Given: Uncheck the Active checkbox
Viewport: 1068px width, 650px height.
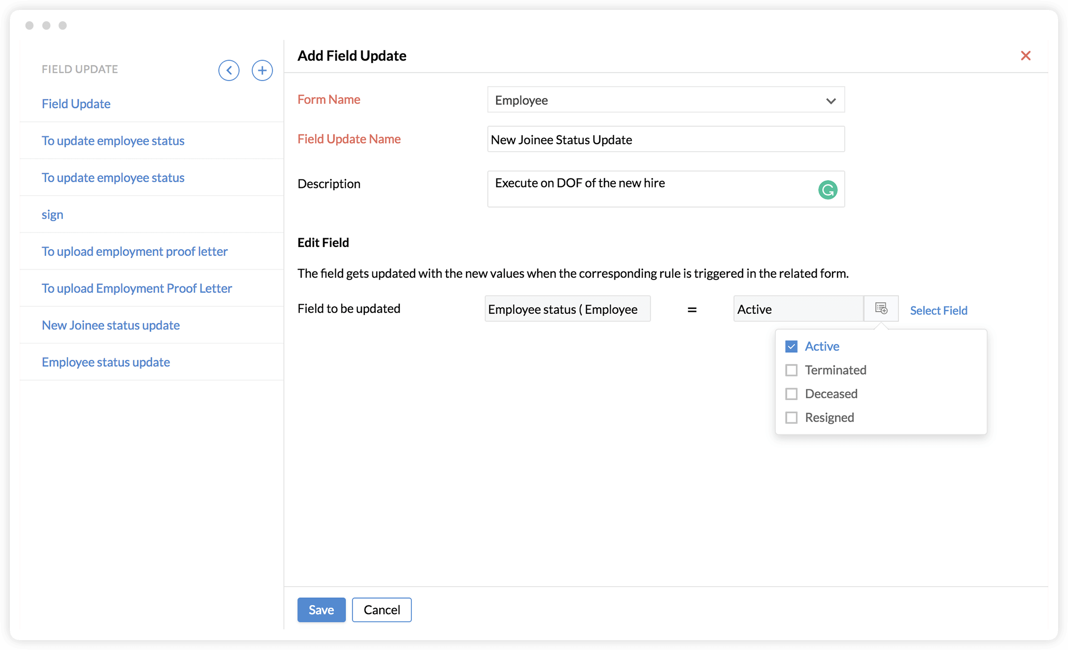Looking at the screenshot, I should click(x=791, y=347).
